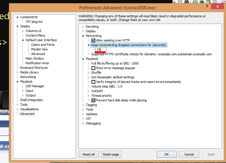Select the bottom Advanced page entry
226x163 pixels.
tap(27, 114)
